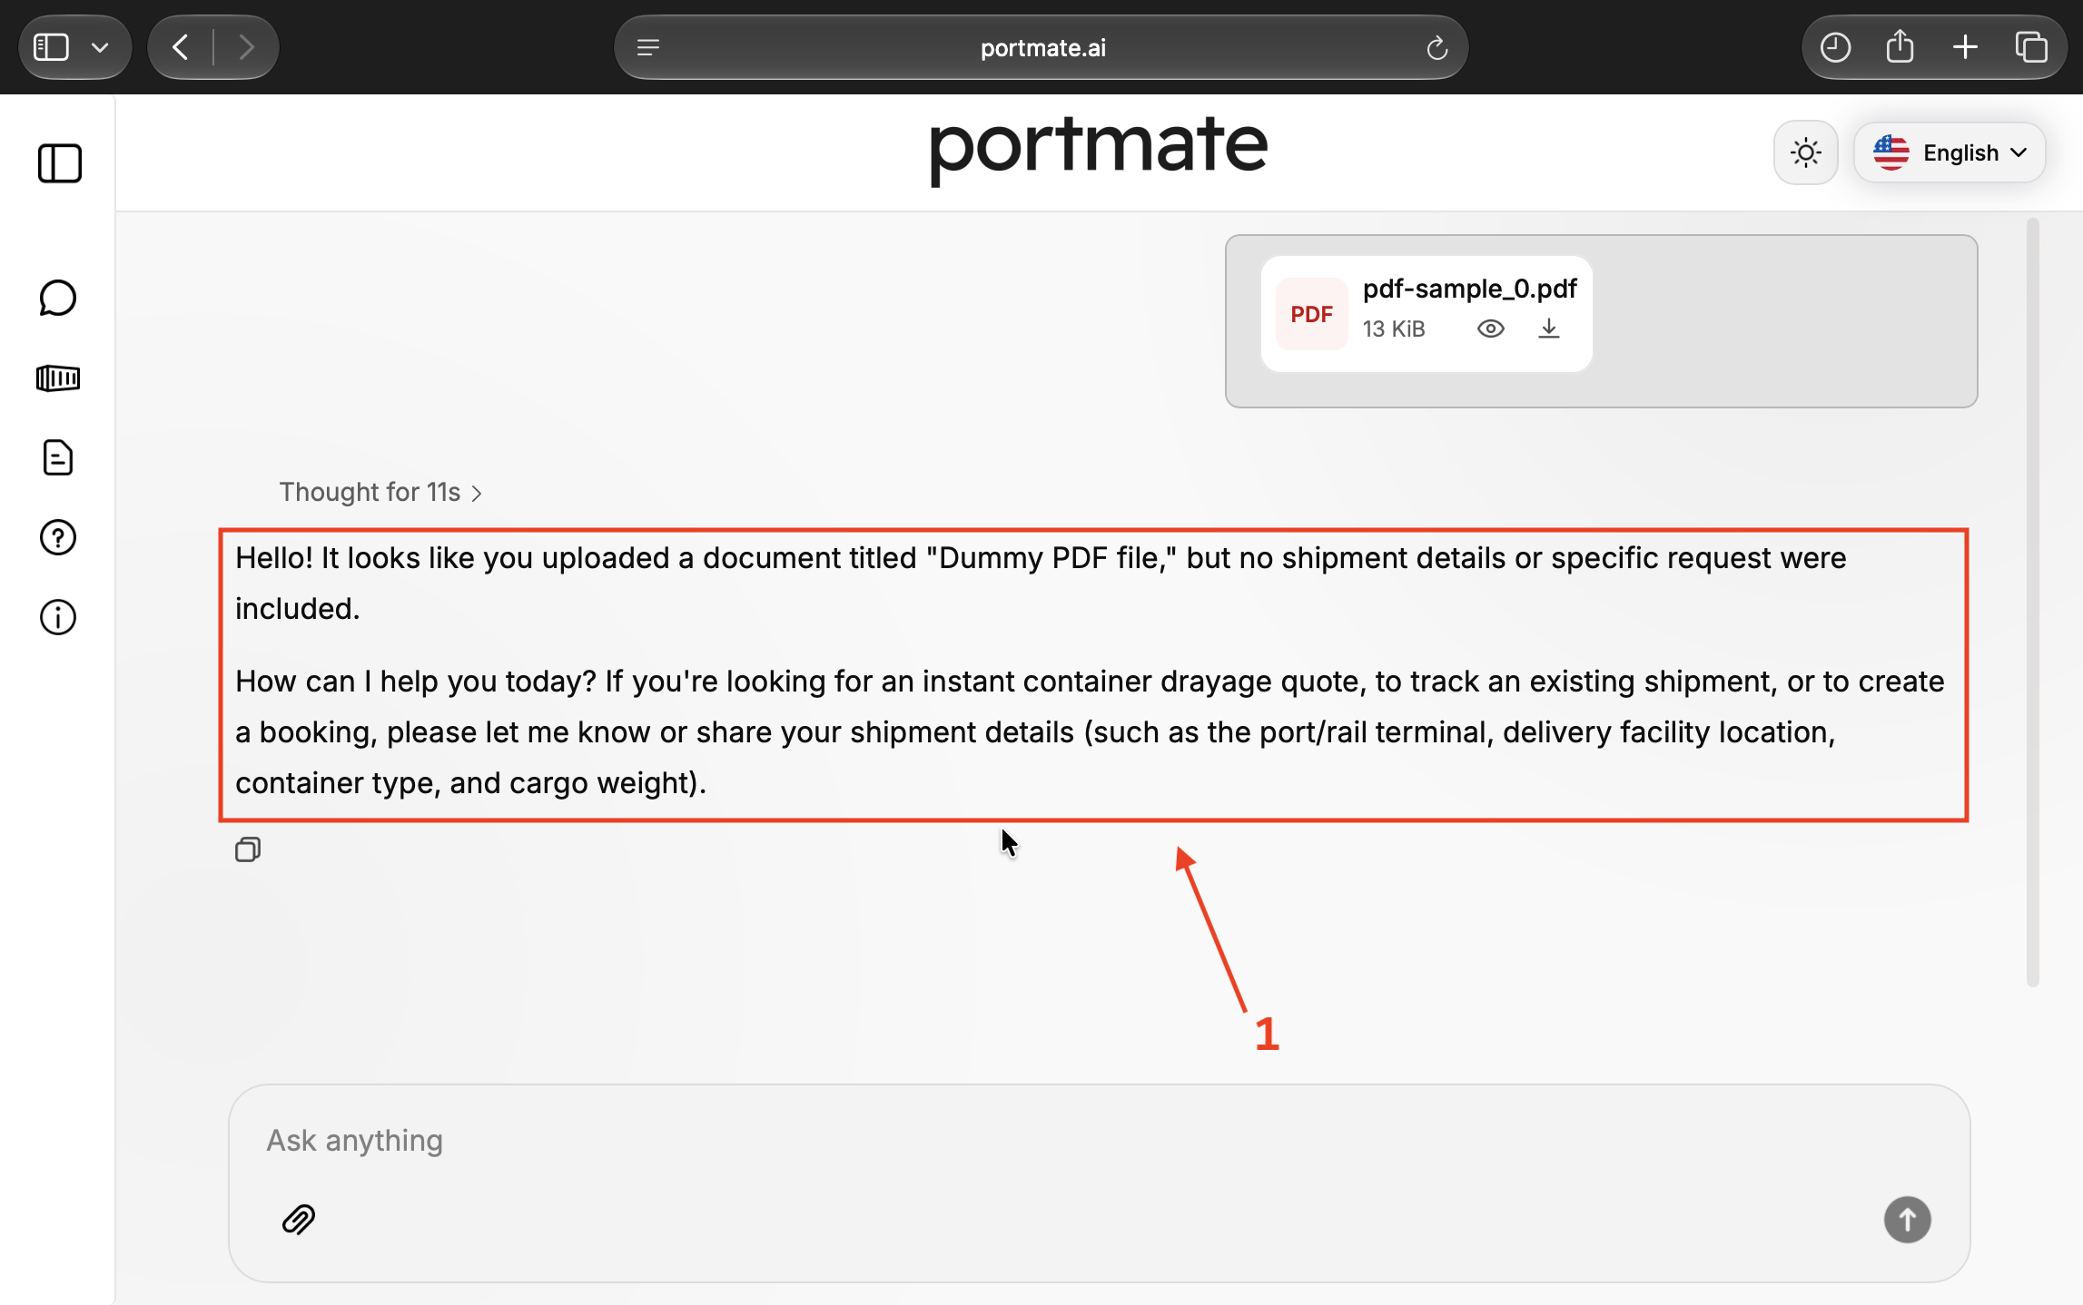Open the English language dropdown
This screenshot has width=2083, height=1305.
click(x=1950, y=152)
